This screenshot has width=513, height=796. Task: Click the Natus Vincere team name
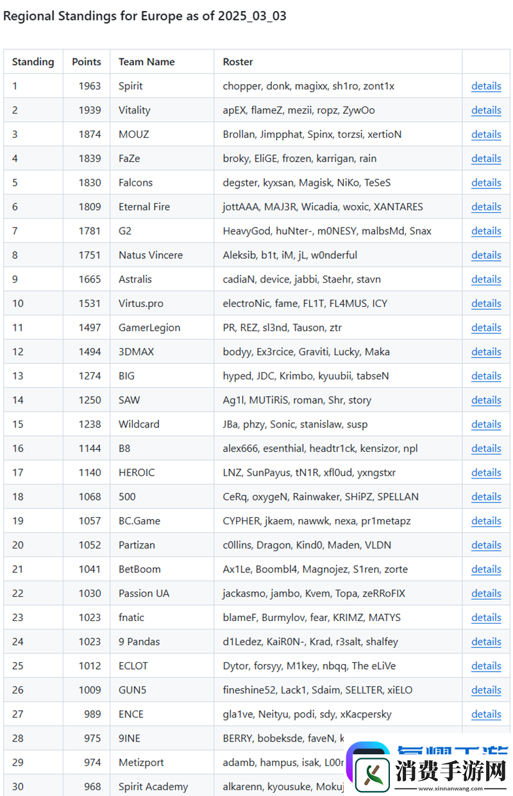tap(151, 255)
